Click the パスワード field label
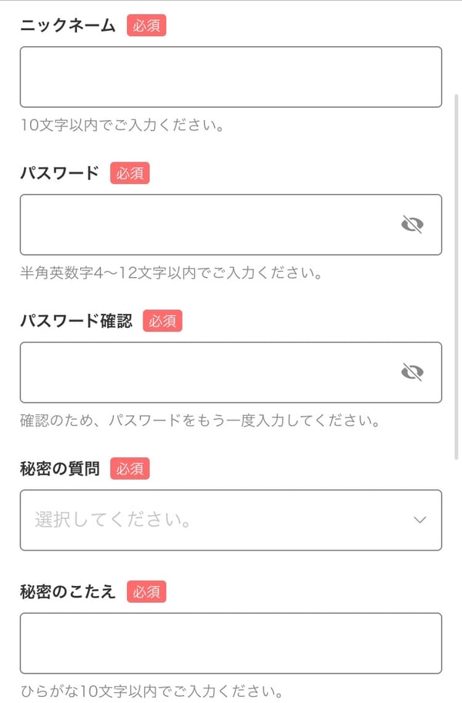 click(59, 173)
